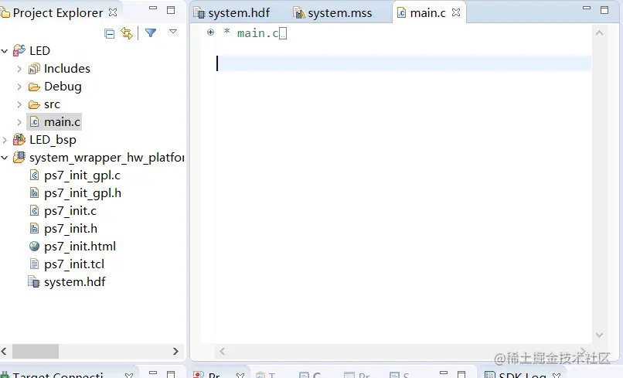This screenshot has height=378, width=623.
Task: Click the editor horizontal scroll left arrow
Action: [x=222, y=352]
